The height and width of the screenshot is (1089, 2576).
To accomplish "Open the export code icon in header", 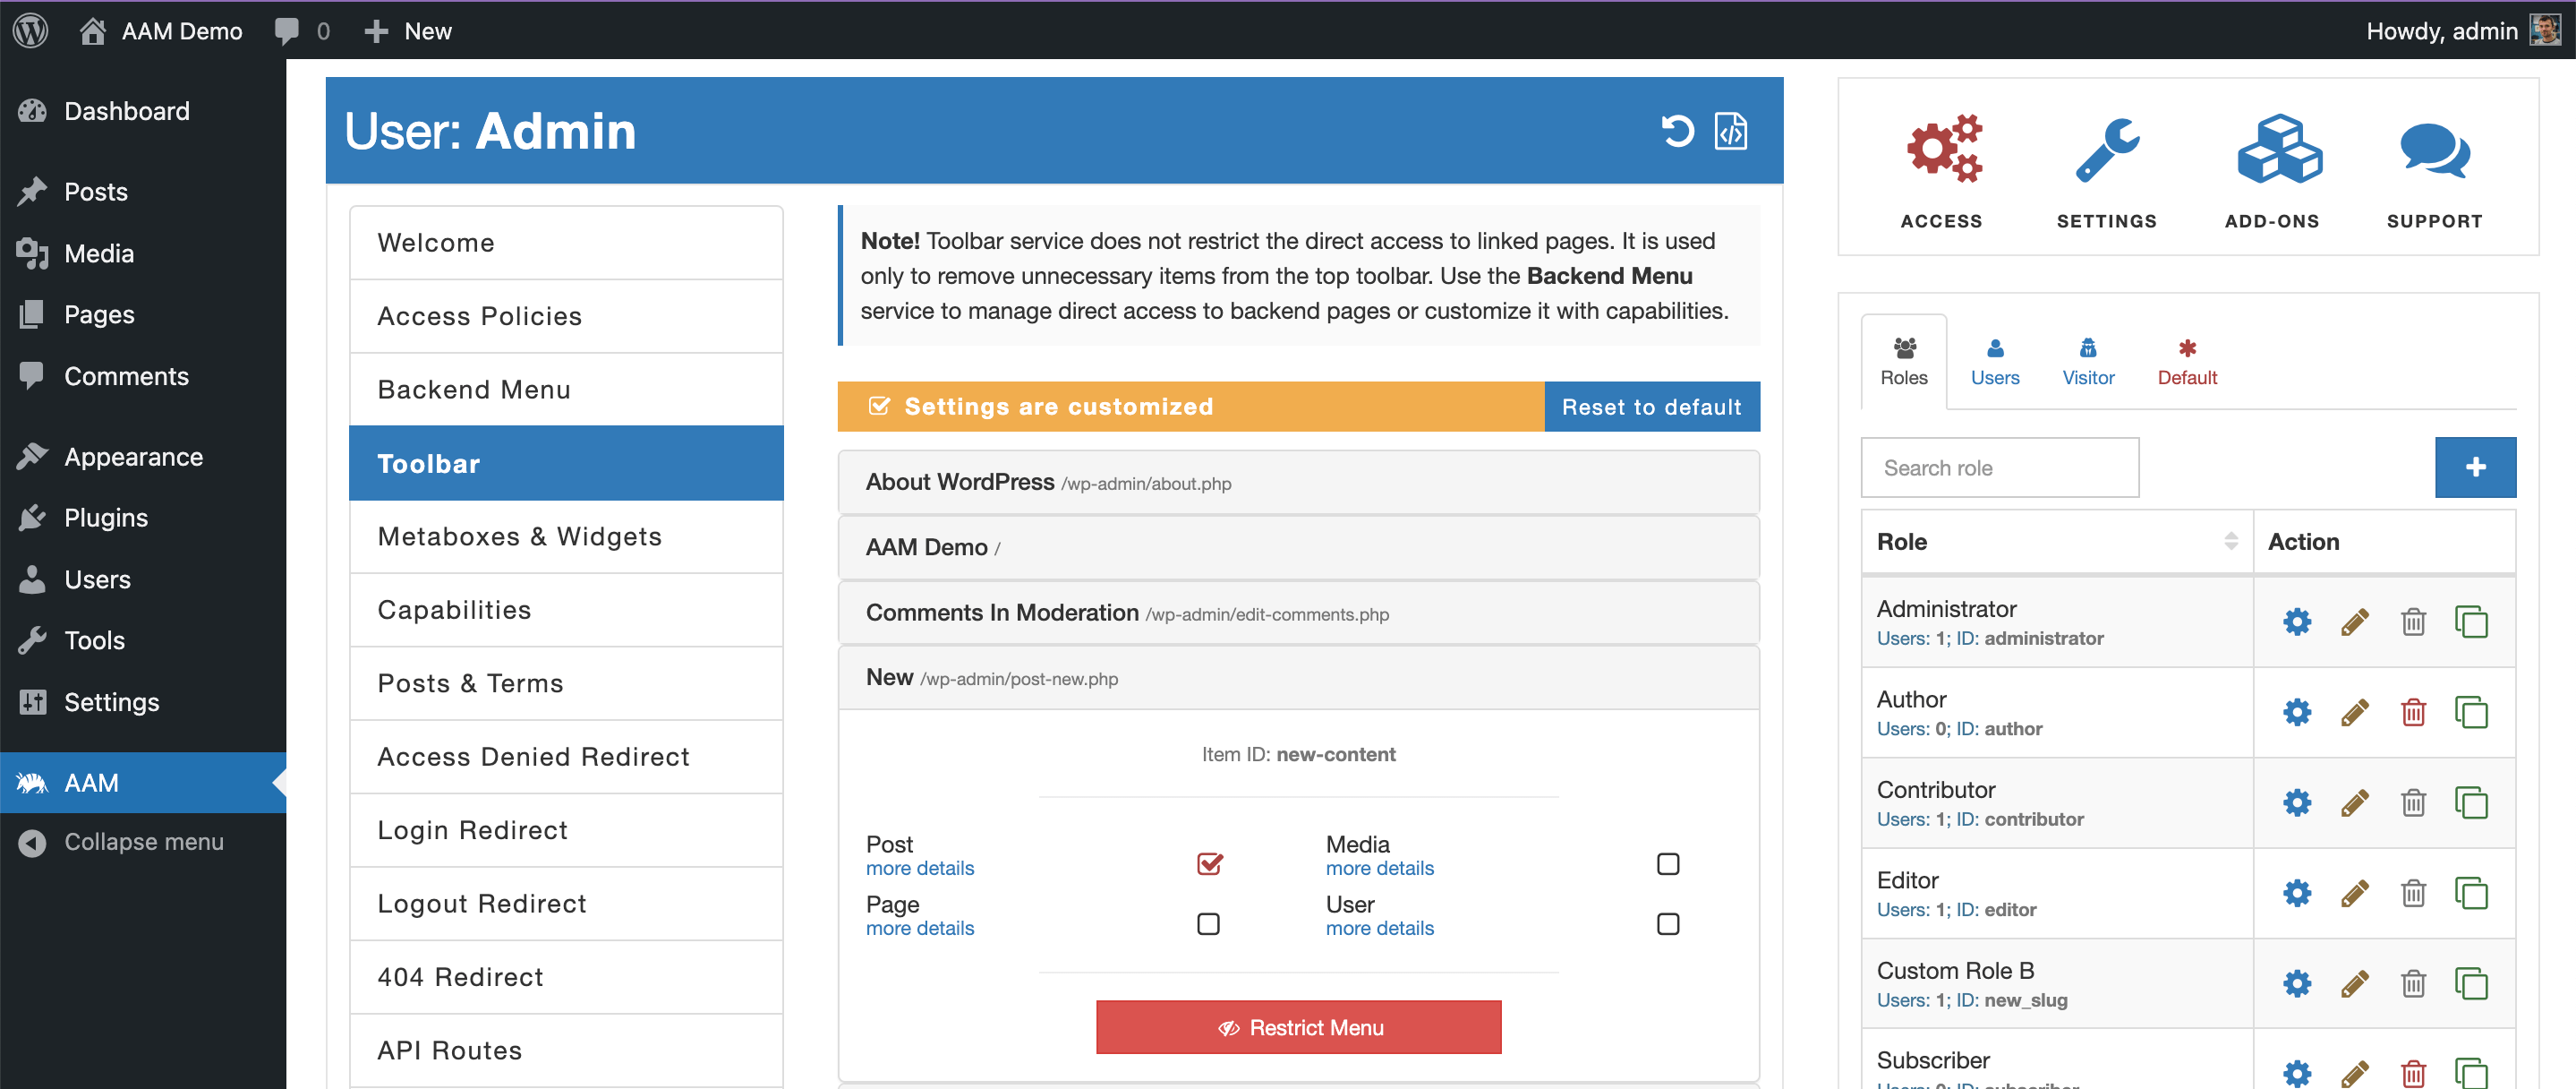I will coord(1731,131).
